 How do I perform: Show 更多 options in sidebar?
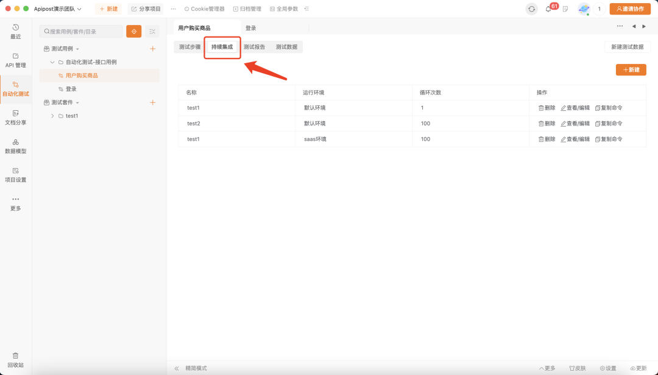(x=15, y=204)
